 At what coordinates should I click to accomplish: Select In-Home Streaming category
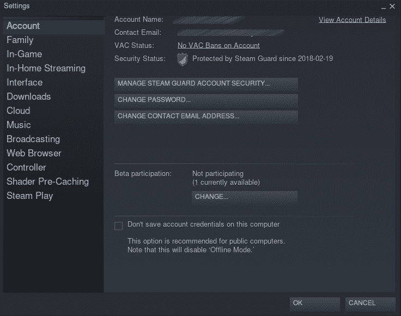pyautogui.click(x=46, y=68)
